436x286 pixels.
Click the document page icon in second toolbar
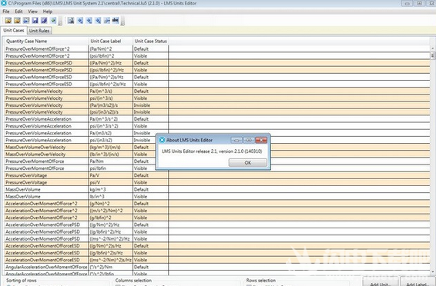click(x=71, y=20)
